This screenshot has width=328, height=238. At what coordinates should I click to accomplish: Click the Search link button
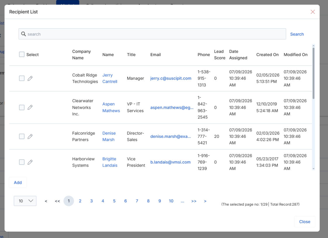tap(297, 34)
